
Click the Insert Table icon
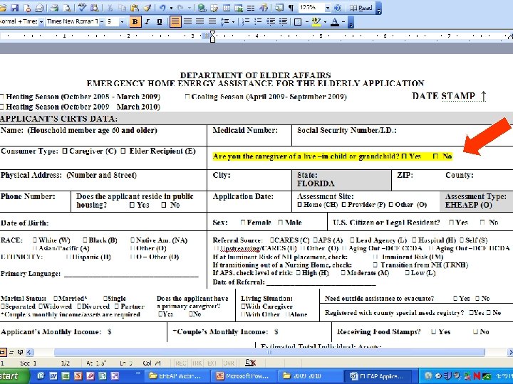point(227,8)
